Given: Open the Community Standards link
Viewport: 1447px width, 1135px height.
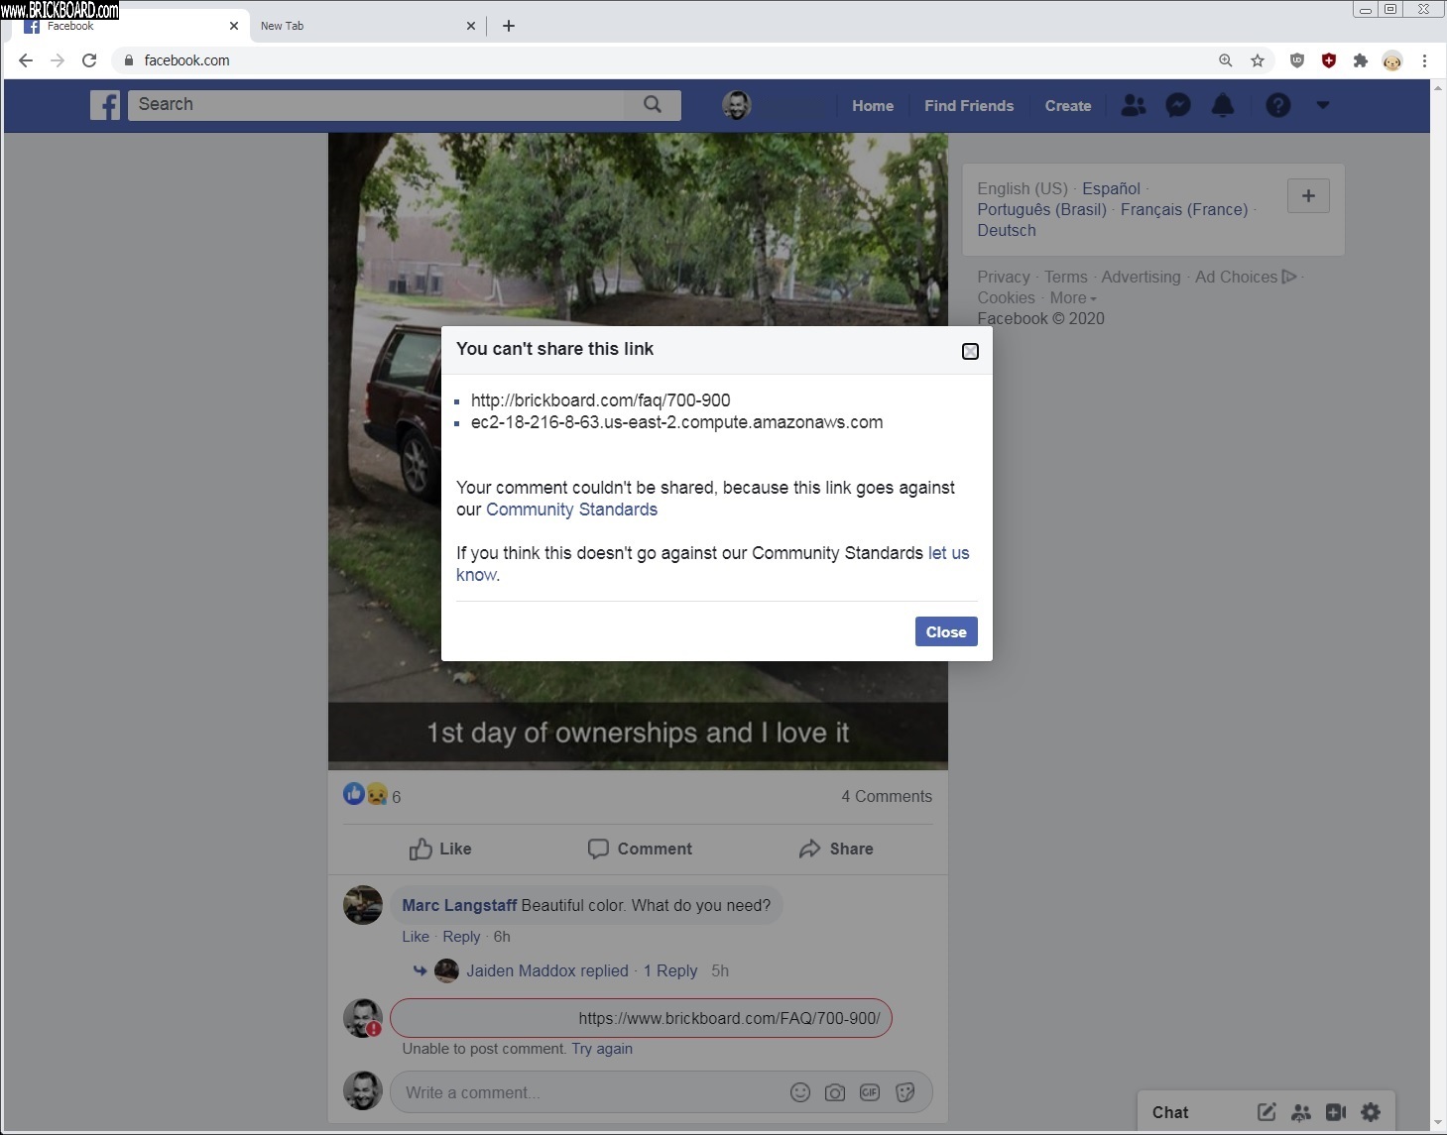Looking at the screenshot, I should [x=571, y=510].
